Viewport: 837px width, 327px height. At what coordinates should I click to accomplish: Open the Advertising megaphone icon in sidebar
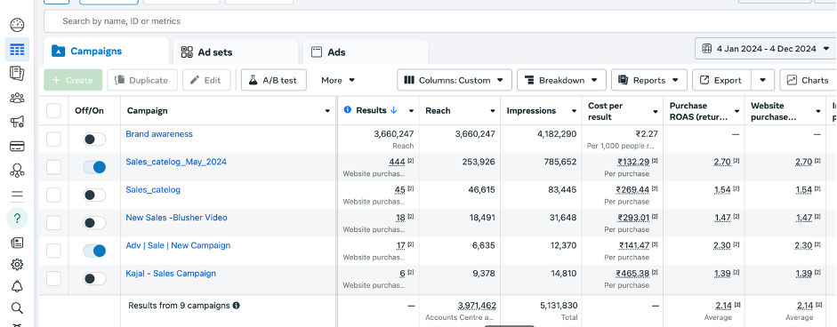click(17, 122)
